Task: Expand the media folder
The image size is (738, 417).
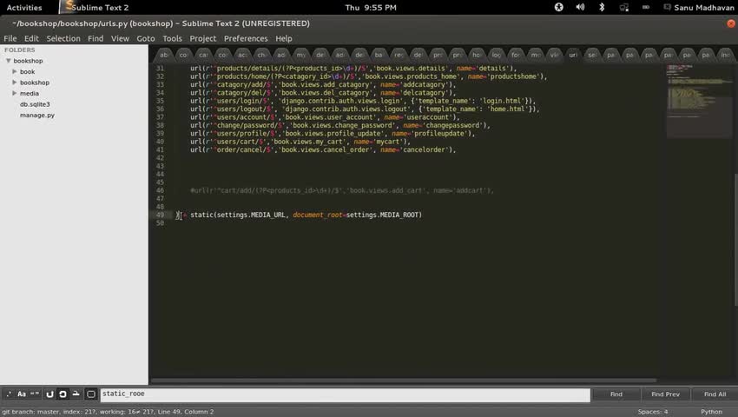Action: coord(15,93)
